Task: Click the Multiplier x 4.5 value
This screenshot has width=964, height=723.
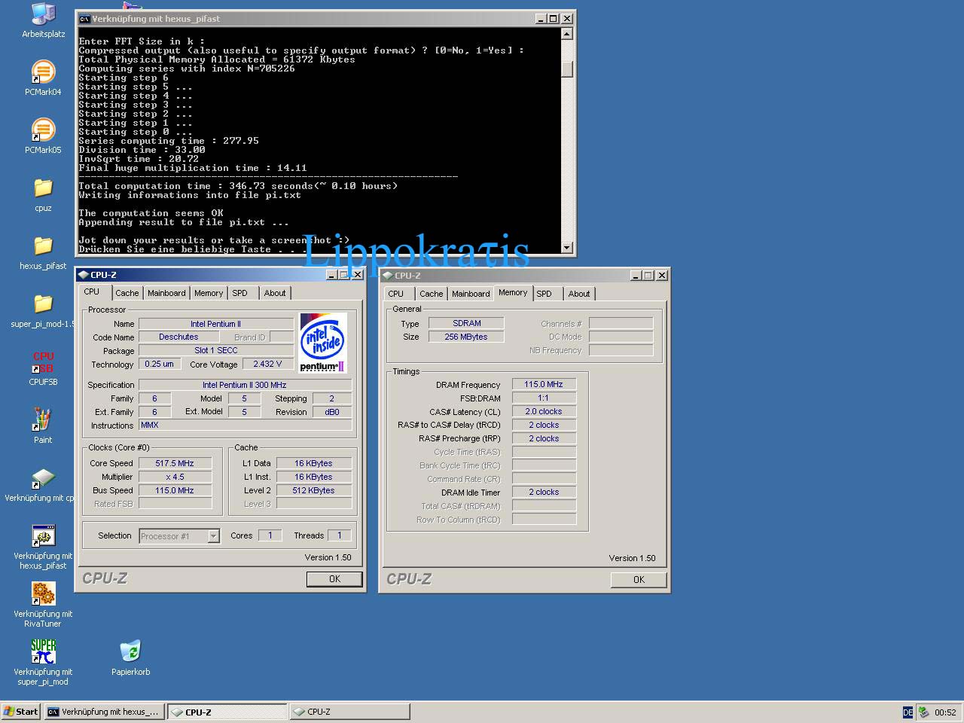Action: click(x=175, y=477)
